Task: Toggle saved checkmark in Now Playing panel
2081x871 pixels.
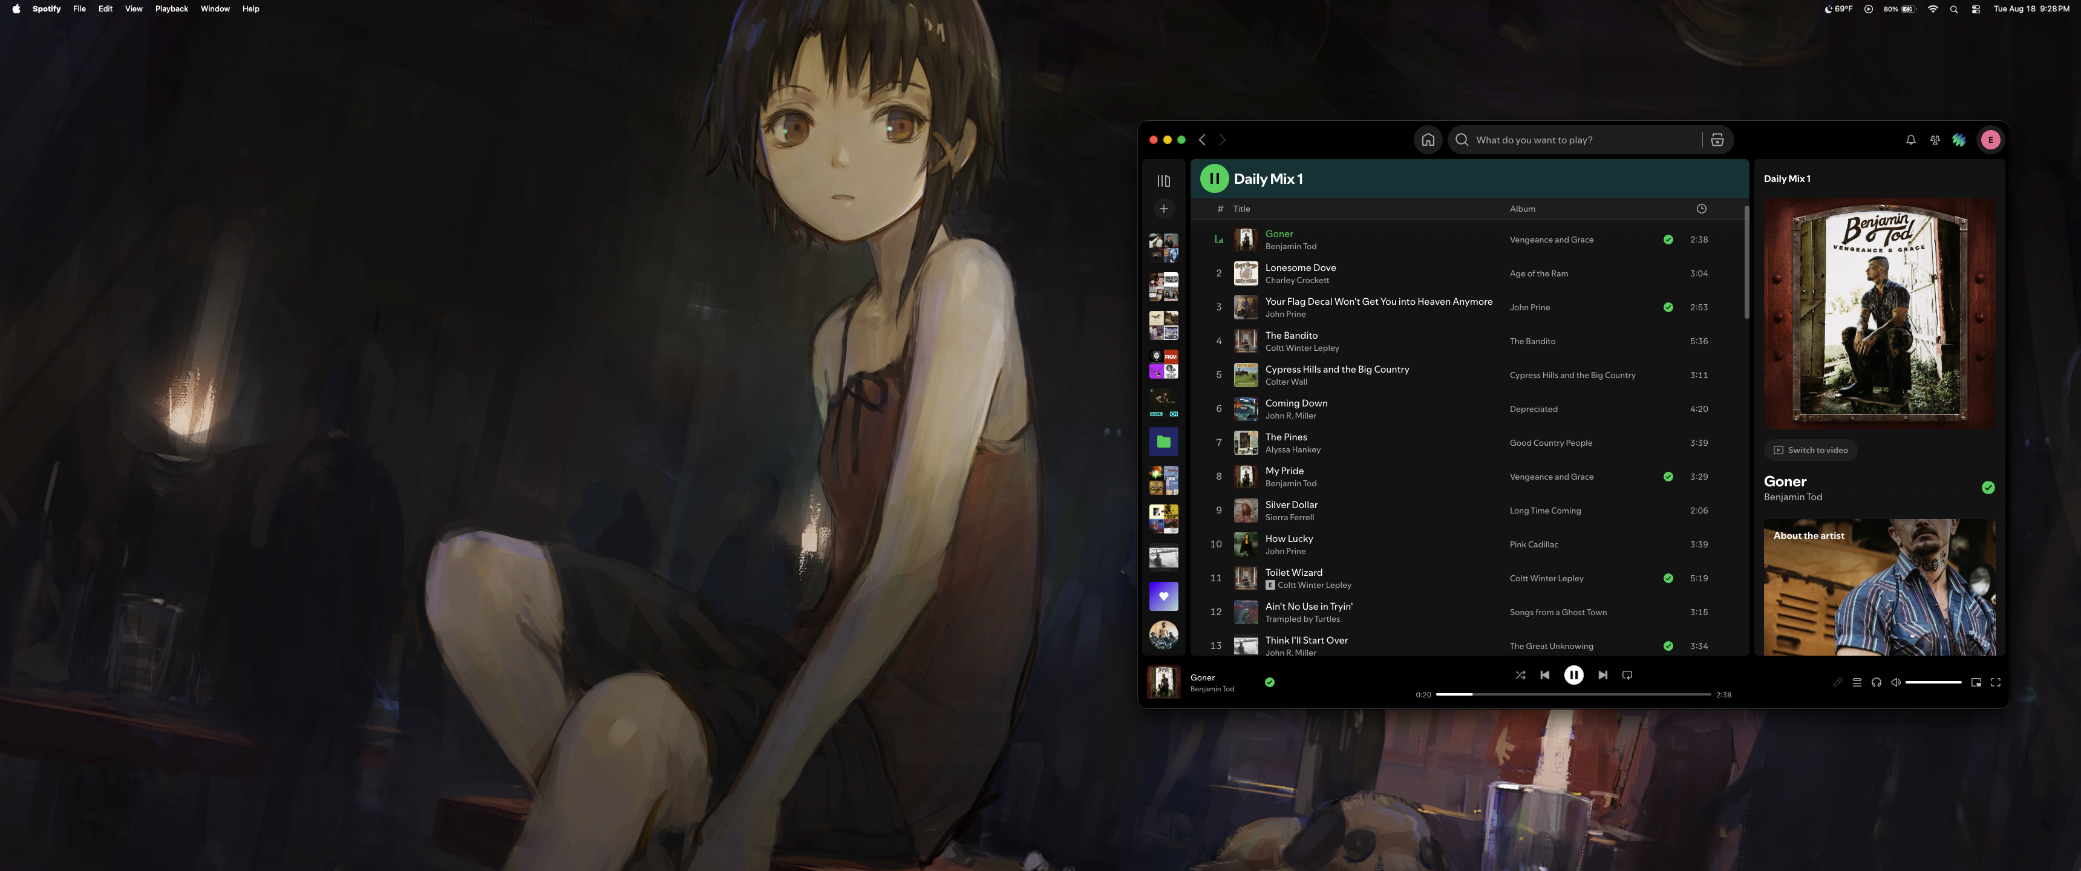Action: [x=1988, y=487]
